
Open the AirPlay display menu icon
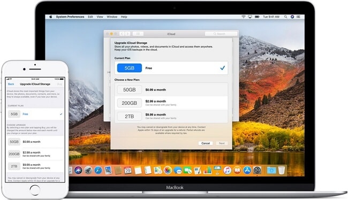click(x=250, y=17)
